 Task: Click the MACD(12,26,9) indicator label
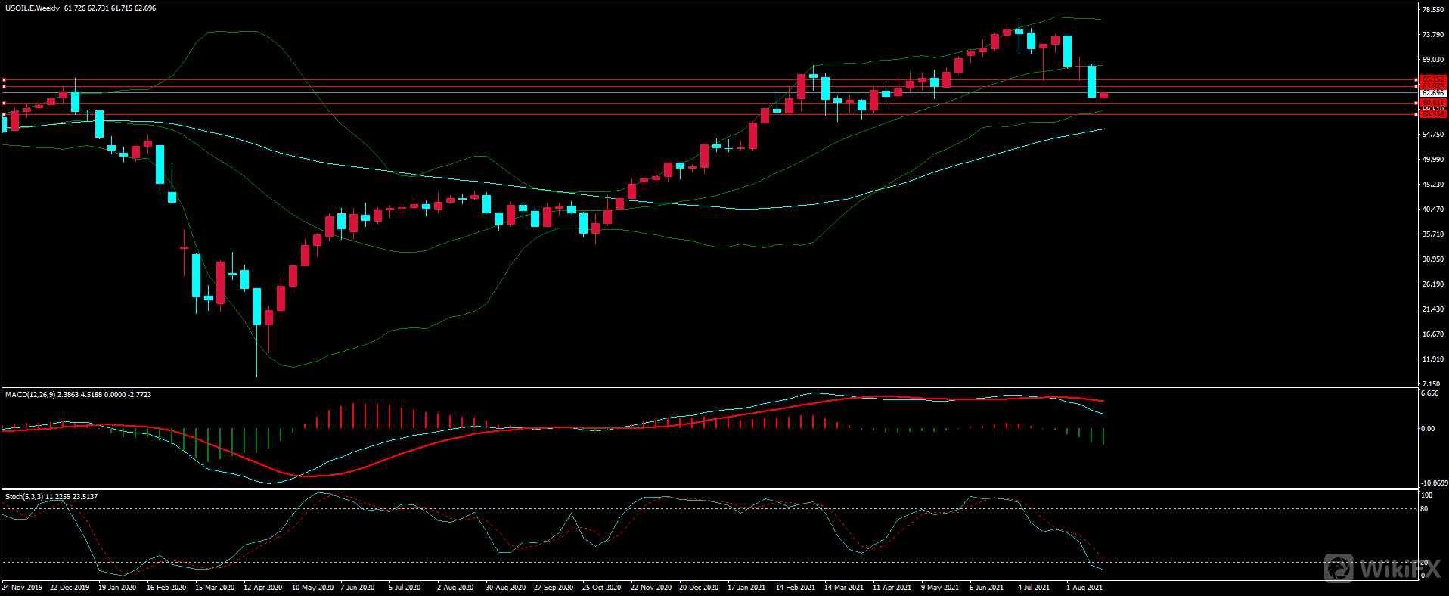tap(29, 395)
